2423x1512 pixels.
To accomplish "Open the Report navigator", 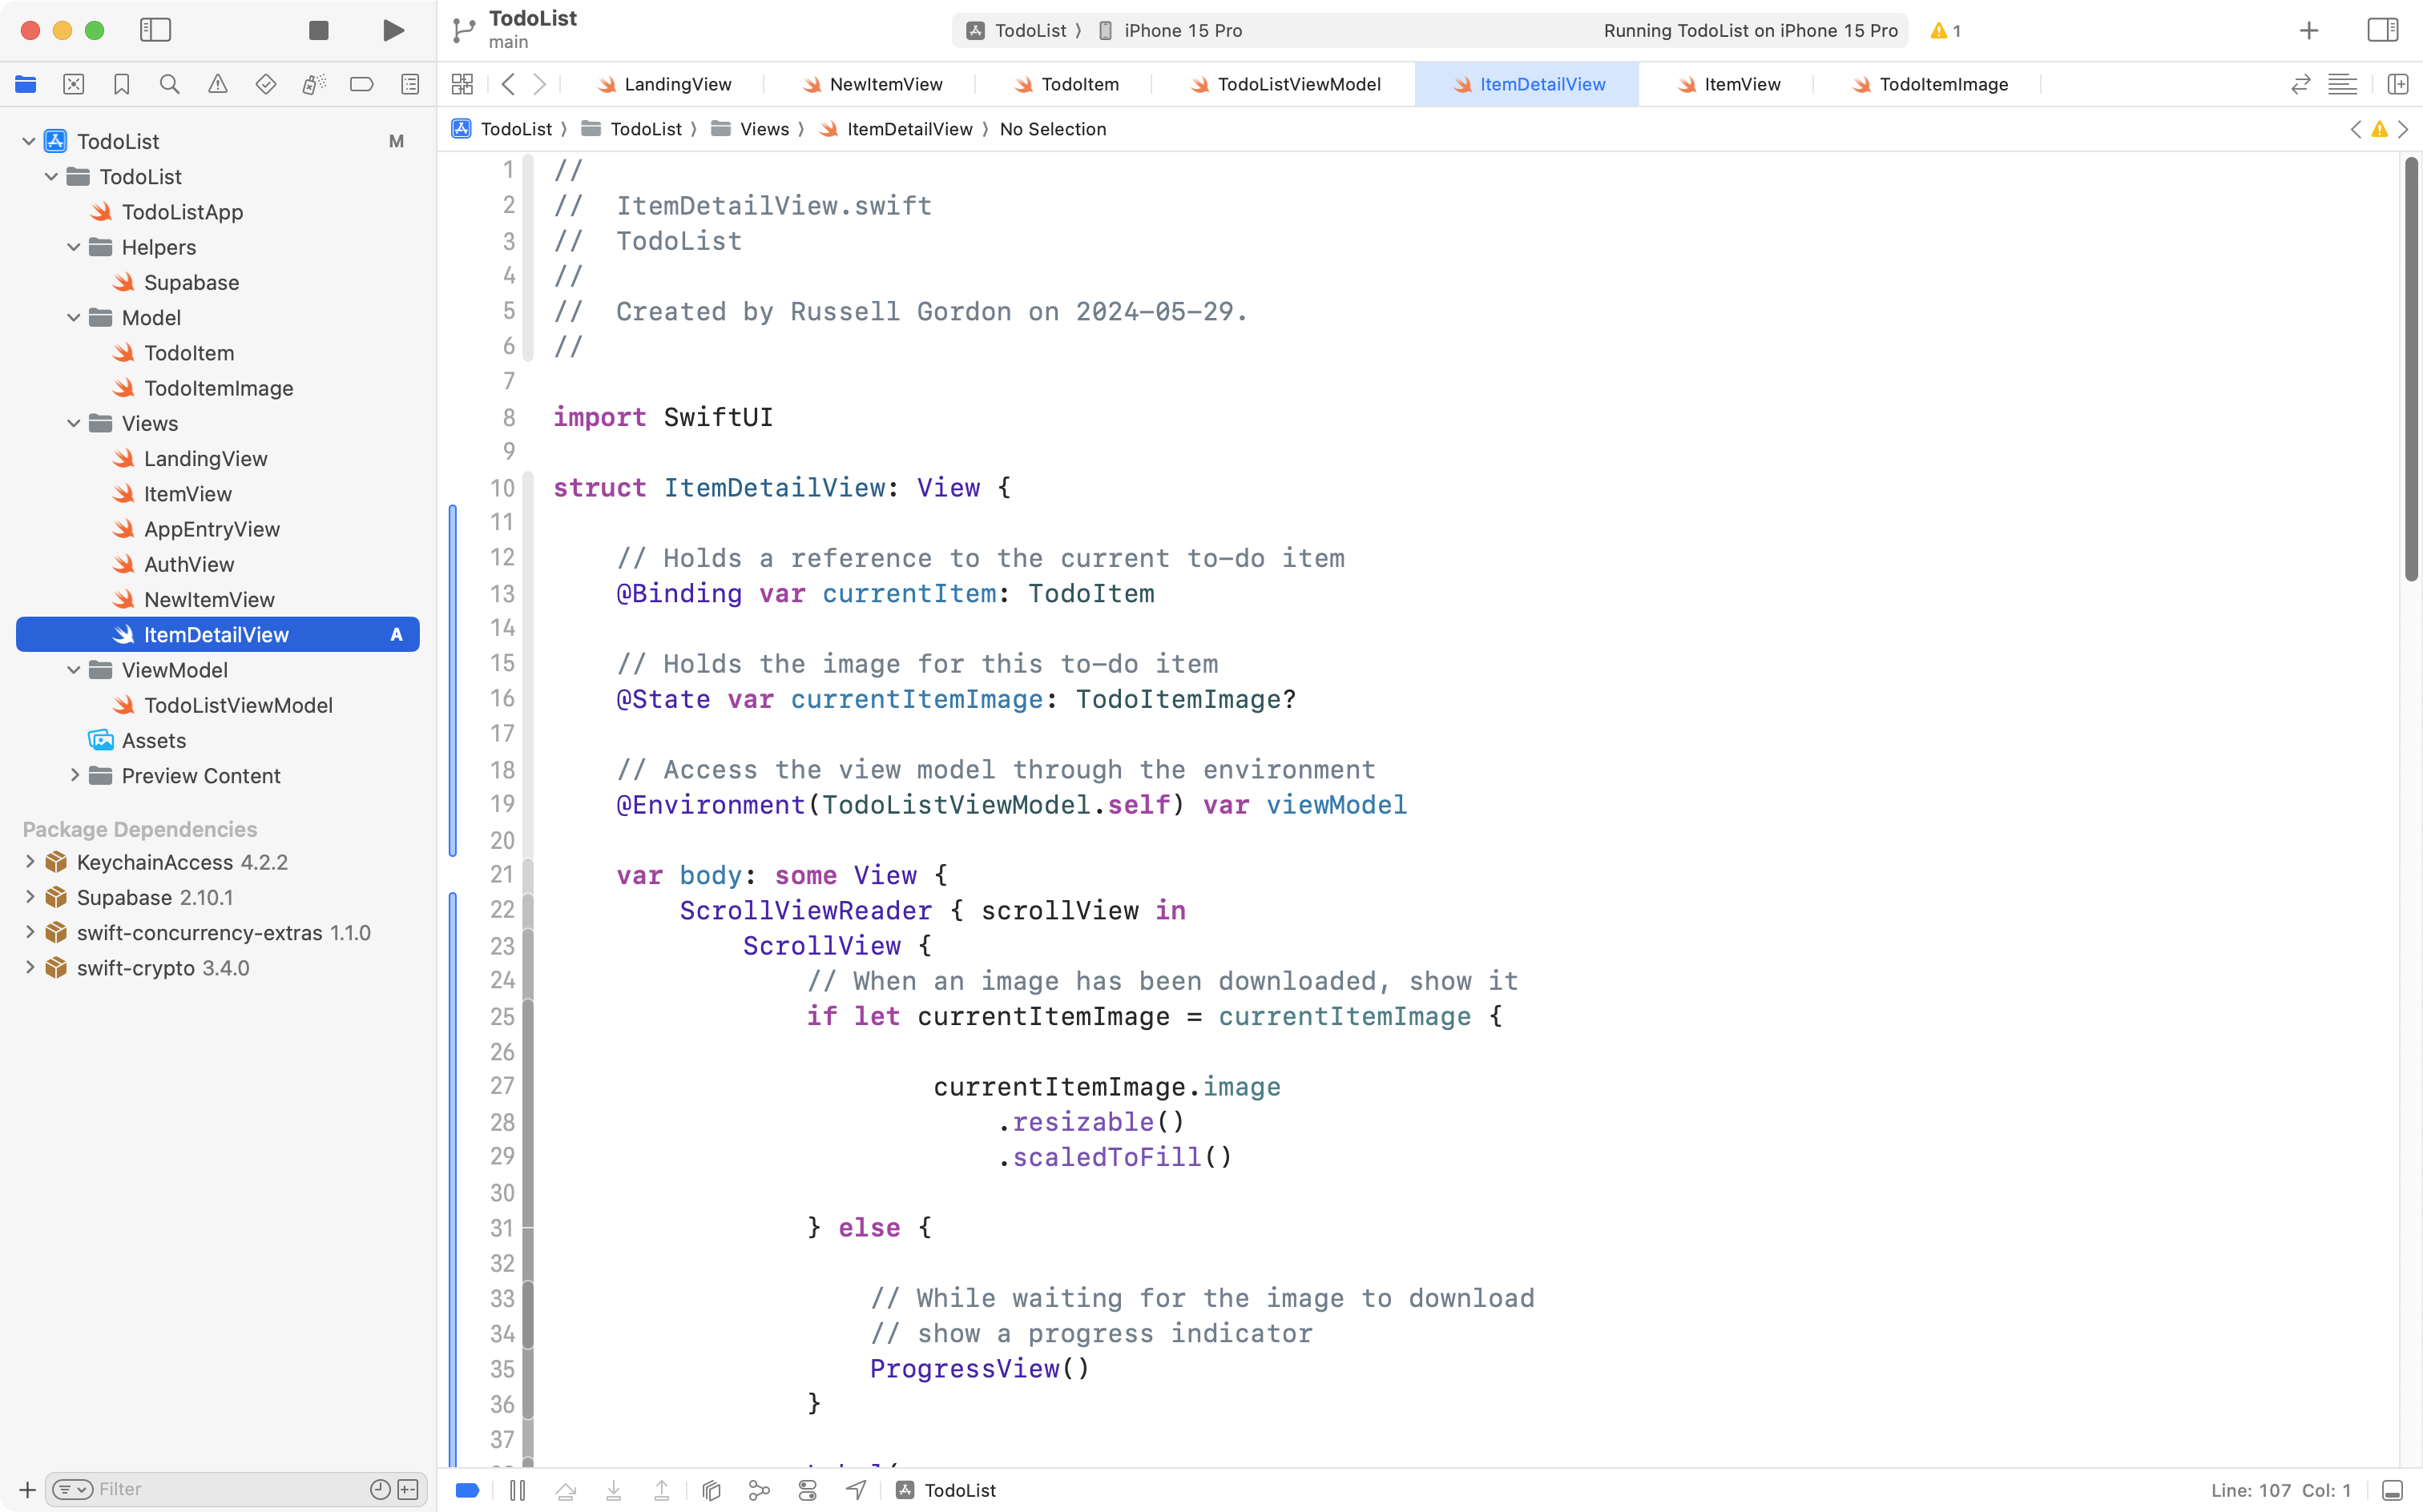I will coord(410,84).
